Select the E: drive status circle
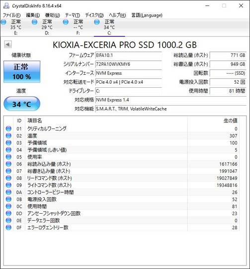This screenshot has height=269, width=250. point(3,22)
